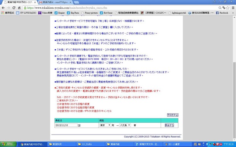Bookmark this page with the star icon
236x147 pixels.
pyautogui.click(x=228, y=8)
